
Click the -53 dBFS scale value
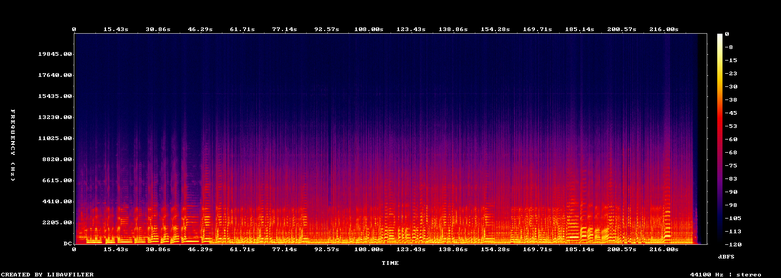click(730, 126)
